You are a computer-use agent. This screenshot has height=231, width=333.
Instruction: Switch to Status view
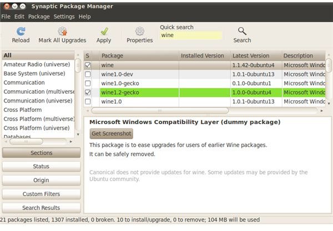click(x=41, y=166)
